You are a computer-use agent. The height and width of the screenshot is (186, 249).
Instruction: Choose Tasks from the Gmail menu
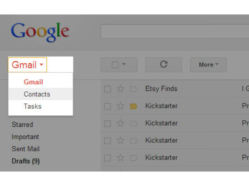(33, 106)
